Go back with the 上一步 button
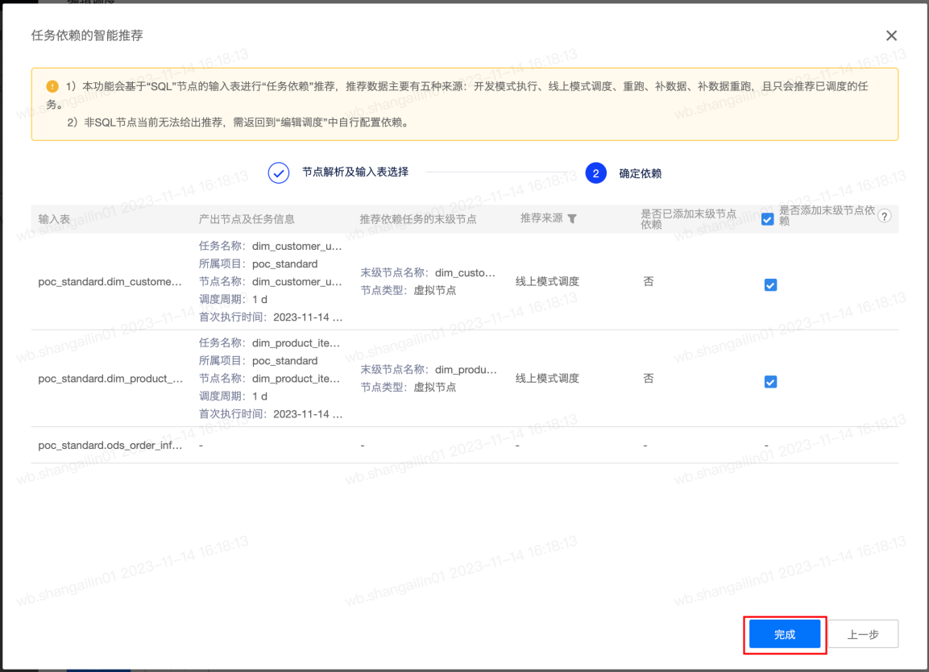 [x=863, y=635]
